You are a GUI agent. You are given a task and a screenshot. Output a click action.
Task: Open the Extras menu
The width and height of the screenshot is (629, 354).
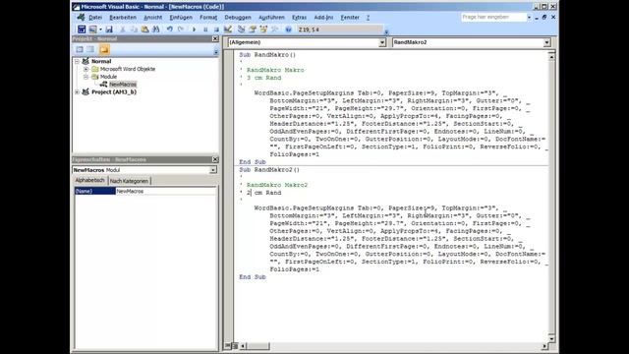coord(299,18)
